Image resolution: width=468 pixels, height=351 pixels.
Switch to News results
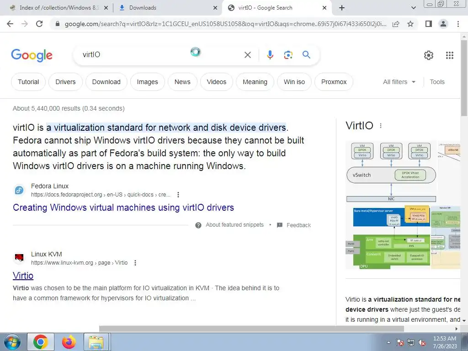pos(182,82)
